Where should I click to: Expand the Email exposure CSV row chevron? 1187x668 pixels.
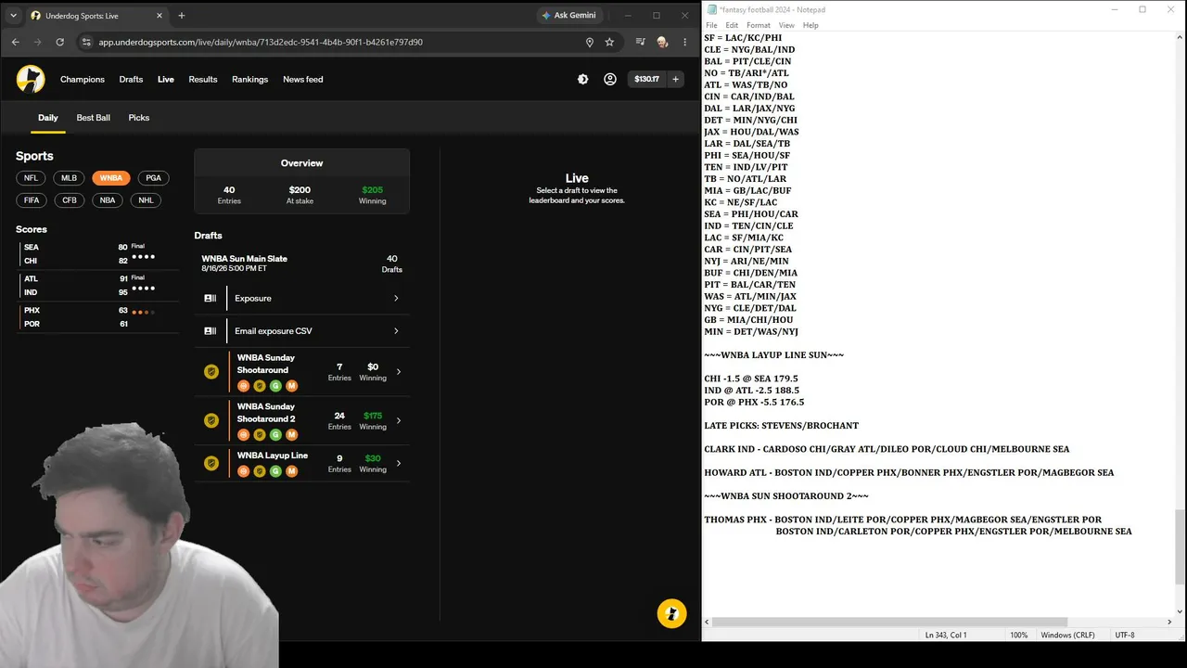tap(396, 331)
